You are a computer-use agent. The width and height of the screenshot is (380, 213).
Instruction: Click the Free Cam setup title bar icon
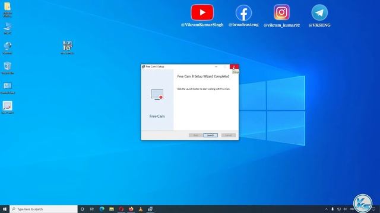(x=143, y=67)
